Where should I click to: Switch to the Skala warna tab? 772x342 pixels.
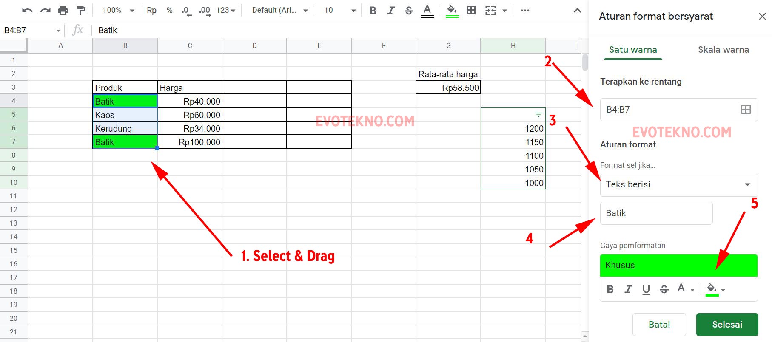723,50
